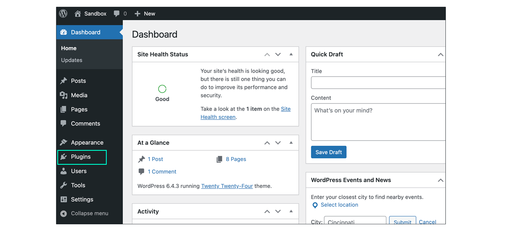The width and height of the screenshot is (509, 233).
Task: Click the Settings sliders icon
Action: (x=64, y=200)
